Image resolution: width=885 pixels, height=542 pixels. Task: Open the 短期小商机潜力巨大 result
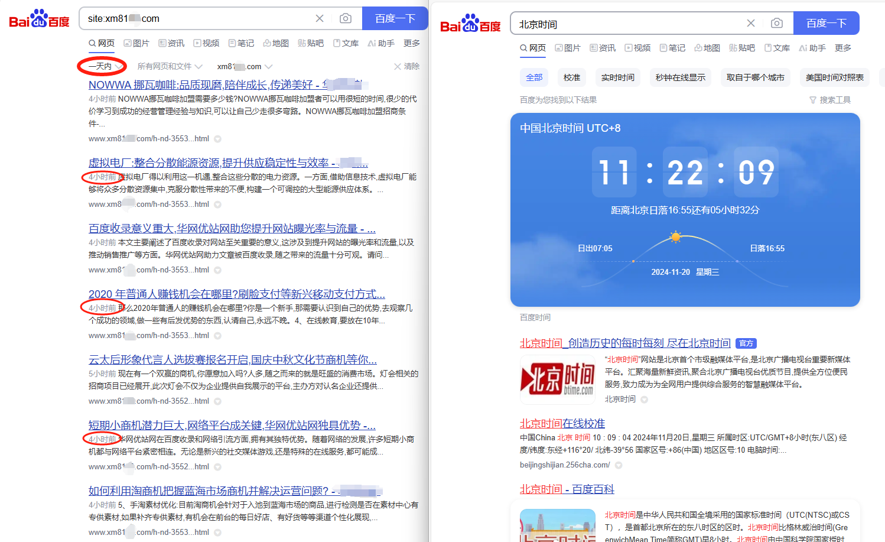tap(232, 425)
